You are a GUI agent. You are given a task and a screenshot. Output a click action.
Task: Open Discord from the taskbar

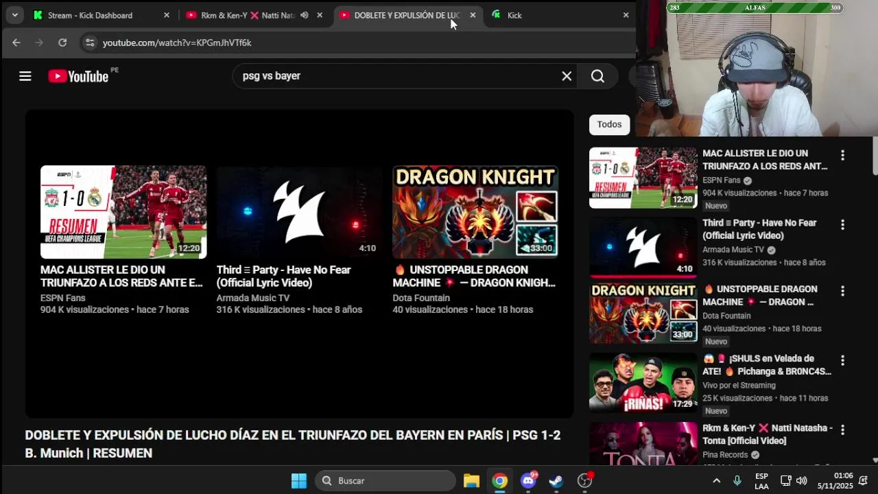pos(528,481)
